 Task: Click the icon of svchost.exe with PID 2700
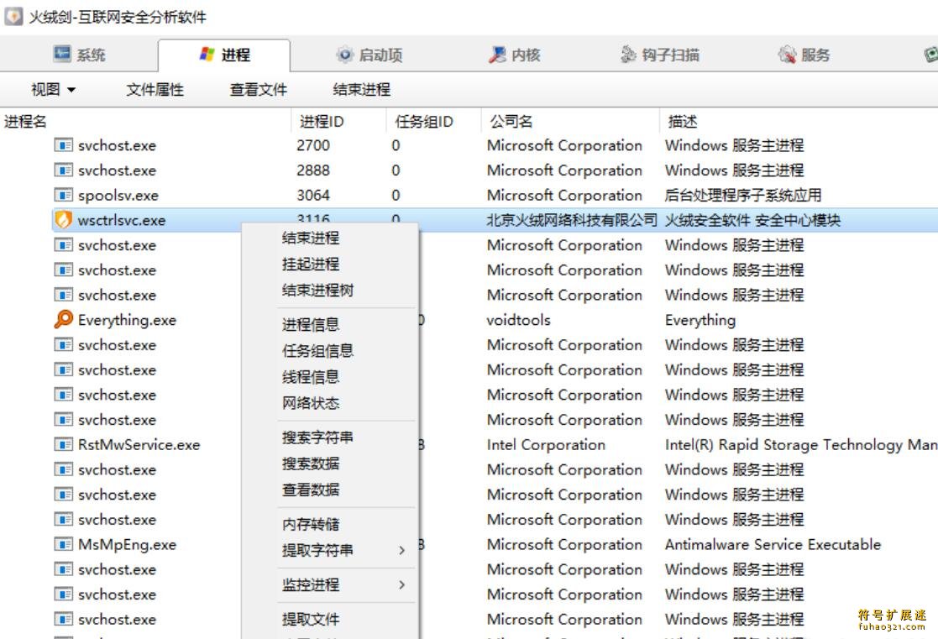64,145
